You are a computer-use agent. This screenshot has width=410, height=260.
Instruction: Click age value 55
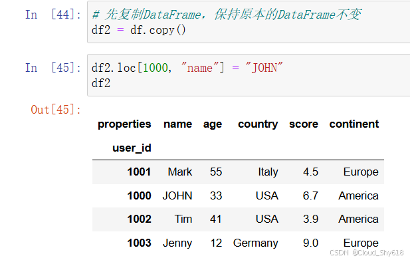[x=216, y=172]
